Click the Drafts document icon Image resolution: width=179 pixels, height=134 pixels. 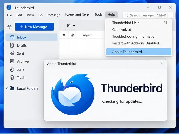tap(12, 45)
